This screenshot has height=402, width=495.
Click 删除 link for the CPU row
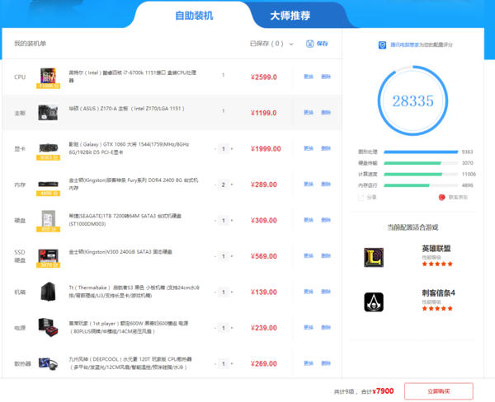point(326,77)
